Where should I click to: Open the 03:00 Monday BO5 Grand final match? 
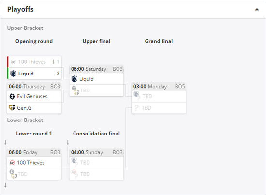tap(159, 87)
